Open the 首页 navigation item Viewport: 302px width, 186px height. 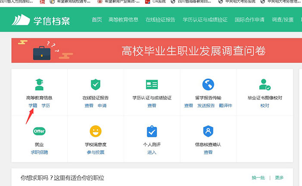coord(97,20)
